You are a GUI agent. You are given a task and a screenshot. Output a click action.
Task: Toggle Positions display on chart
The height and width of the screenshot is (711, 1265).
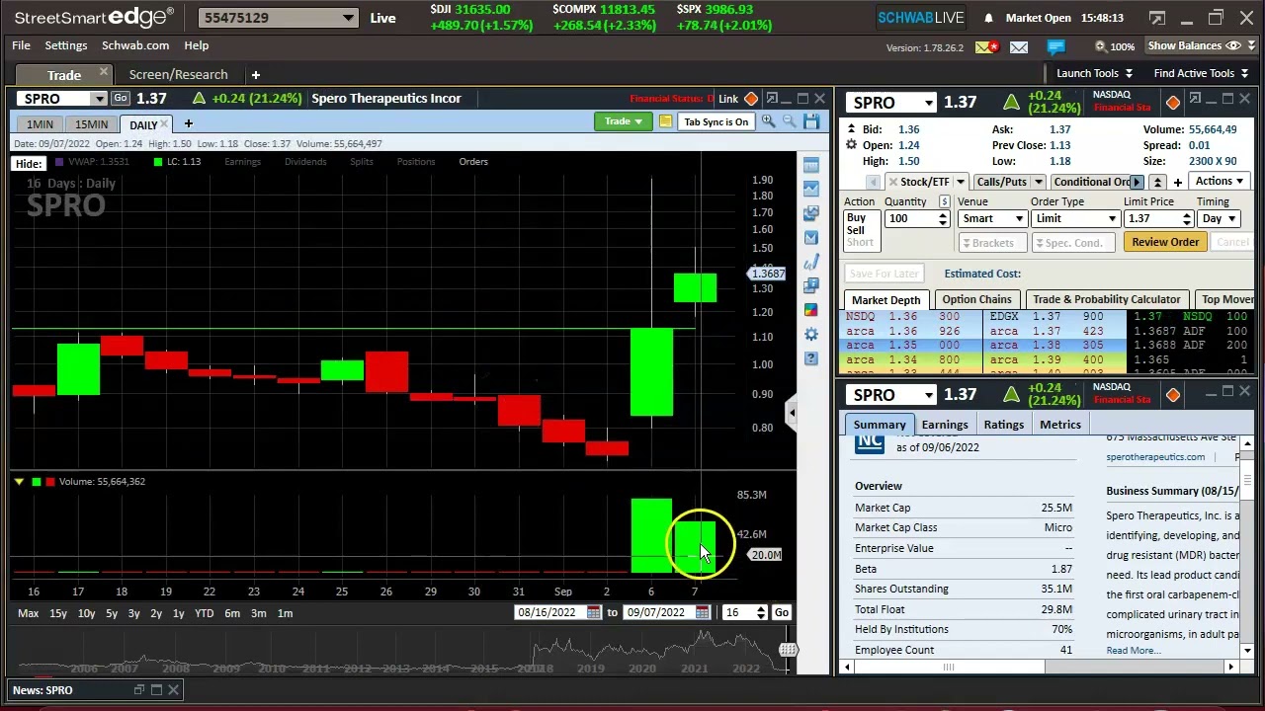pos(416,162)
